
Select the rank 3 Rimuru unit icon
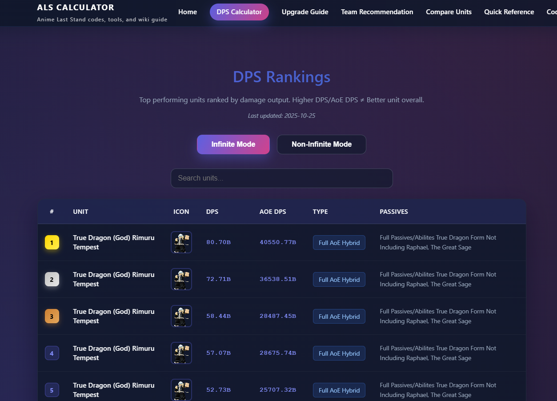pyautogui.click(x=181, y=316)
